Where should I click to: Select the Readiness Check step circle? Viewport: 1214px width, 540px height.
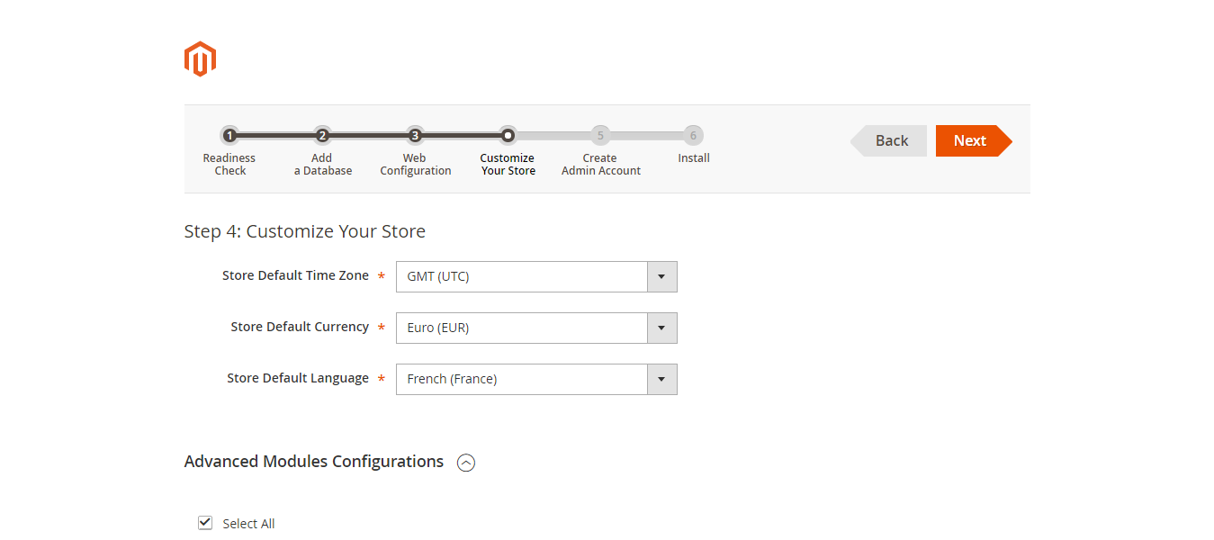[229, 135]
